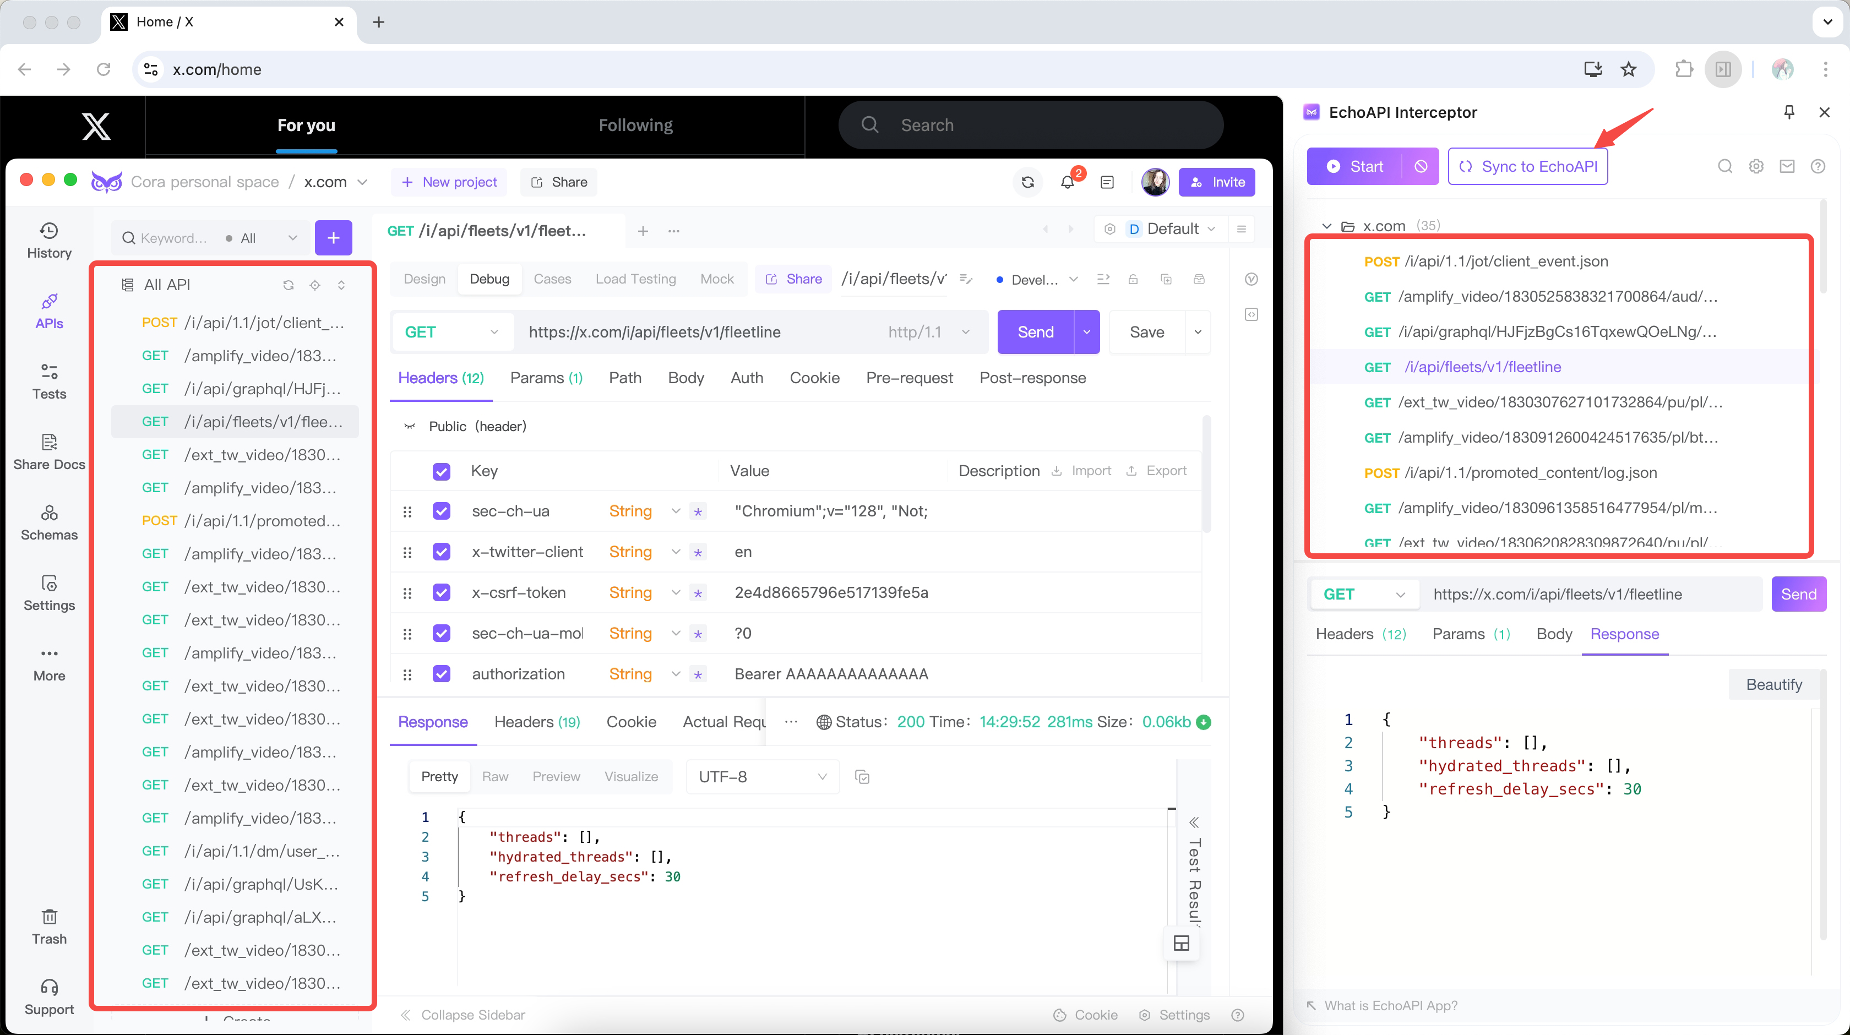Open the All filter dropdown in search
This screenshot has width=1850, height=1035.
262,238
